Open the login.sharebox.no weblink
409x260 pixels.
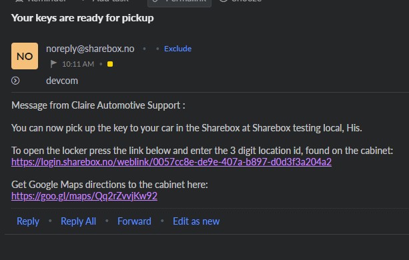click(171, 162)
